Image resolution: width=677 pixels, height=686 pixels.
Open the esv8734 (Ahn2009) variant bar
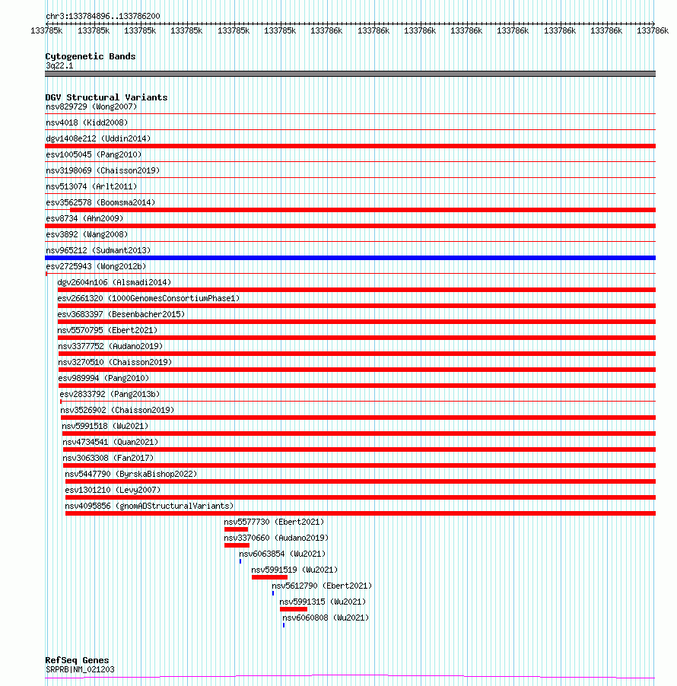350,226
